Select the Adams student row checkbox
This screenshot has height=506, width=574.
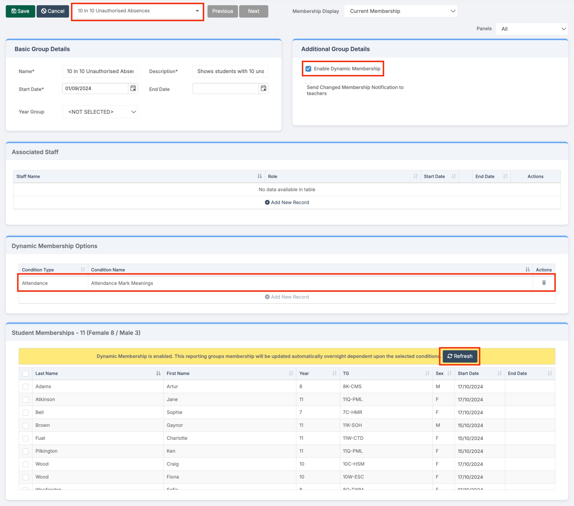(26, 387)
